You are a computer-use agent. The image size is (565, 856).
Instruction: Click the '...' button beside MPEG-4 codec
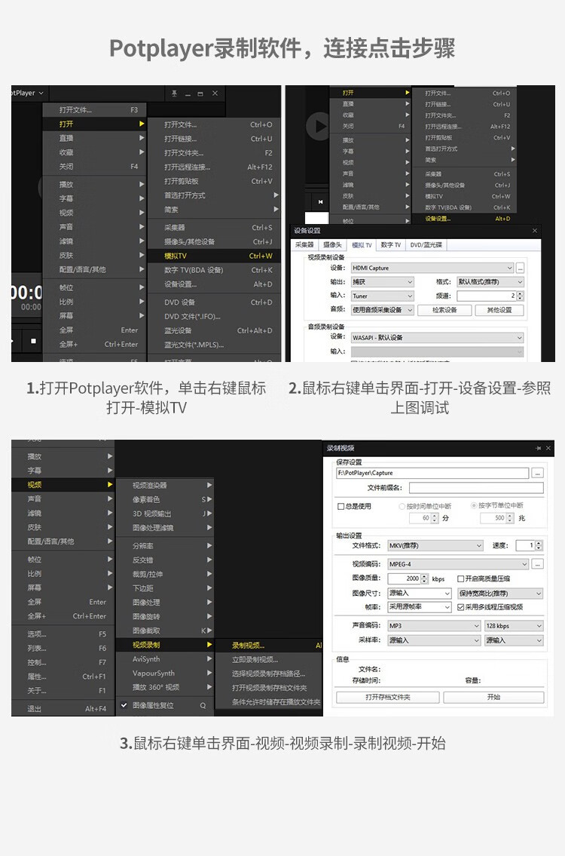(538, 564)
